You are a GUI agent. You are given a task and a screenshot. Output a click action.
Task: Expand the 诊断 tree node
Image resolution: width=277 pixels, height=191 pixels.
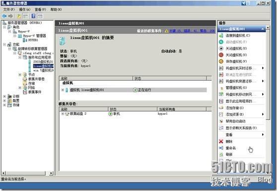click(4, 96)
